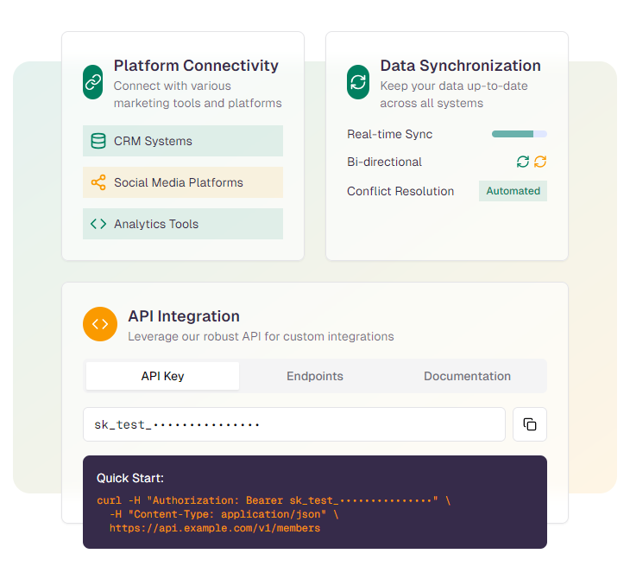Click the Platform Connectivity heading

point(196,66)
